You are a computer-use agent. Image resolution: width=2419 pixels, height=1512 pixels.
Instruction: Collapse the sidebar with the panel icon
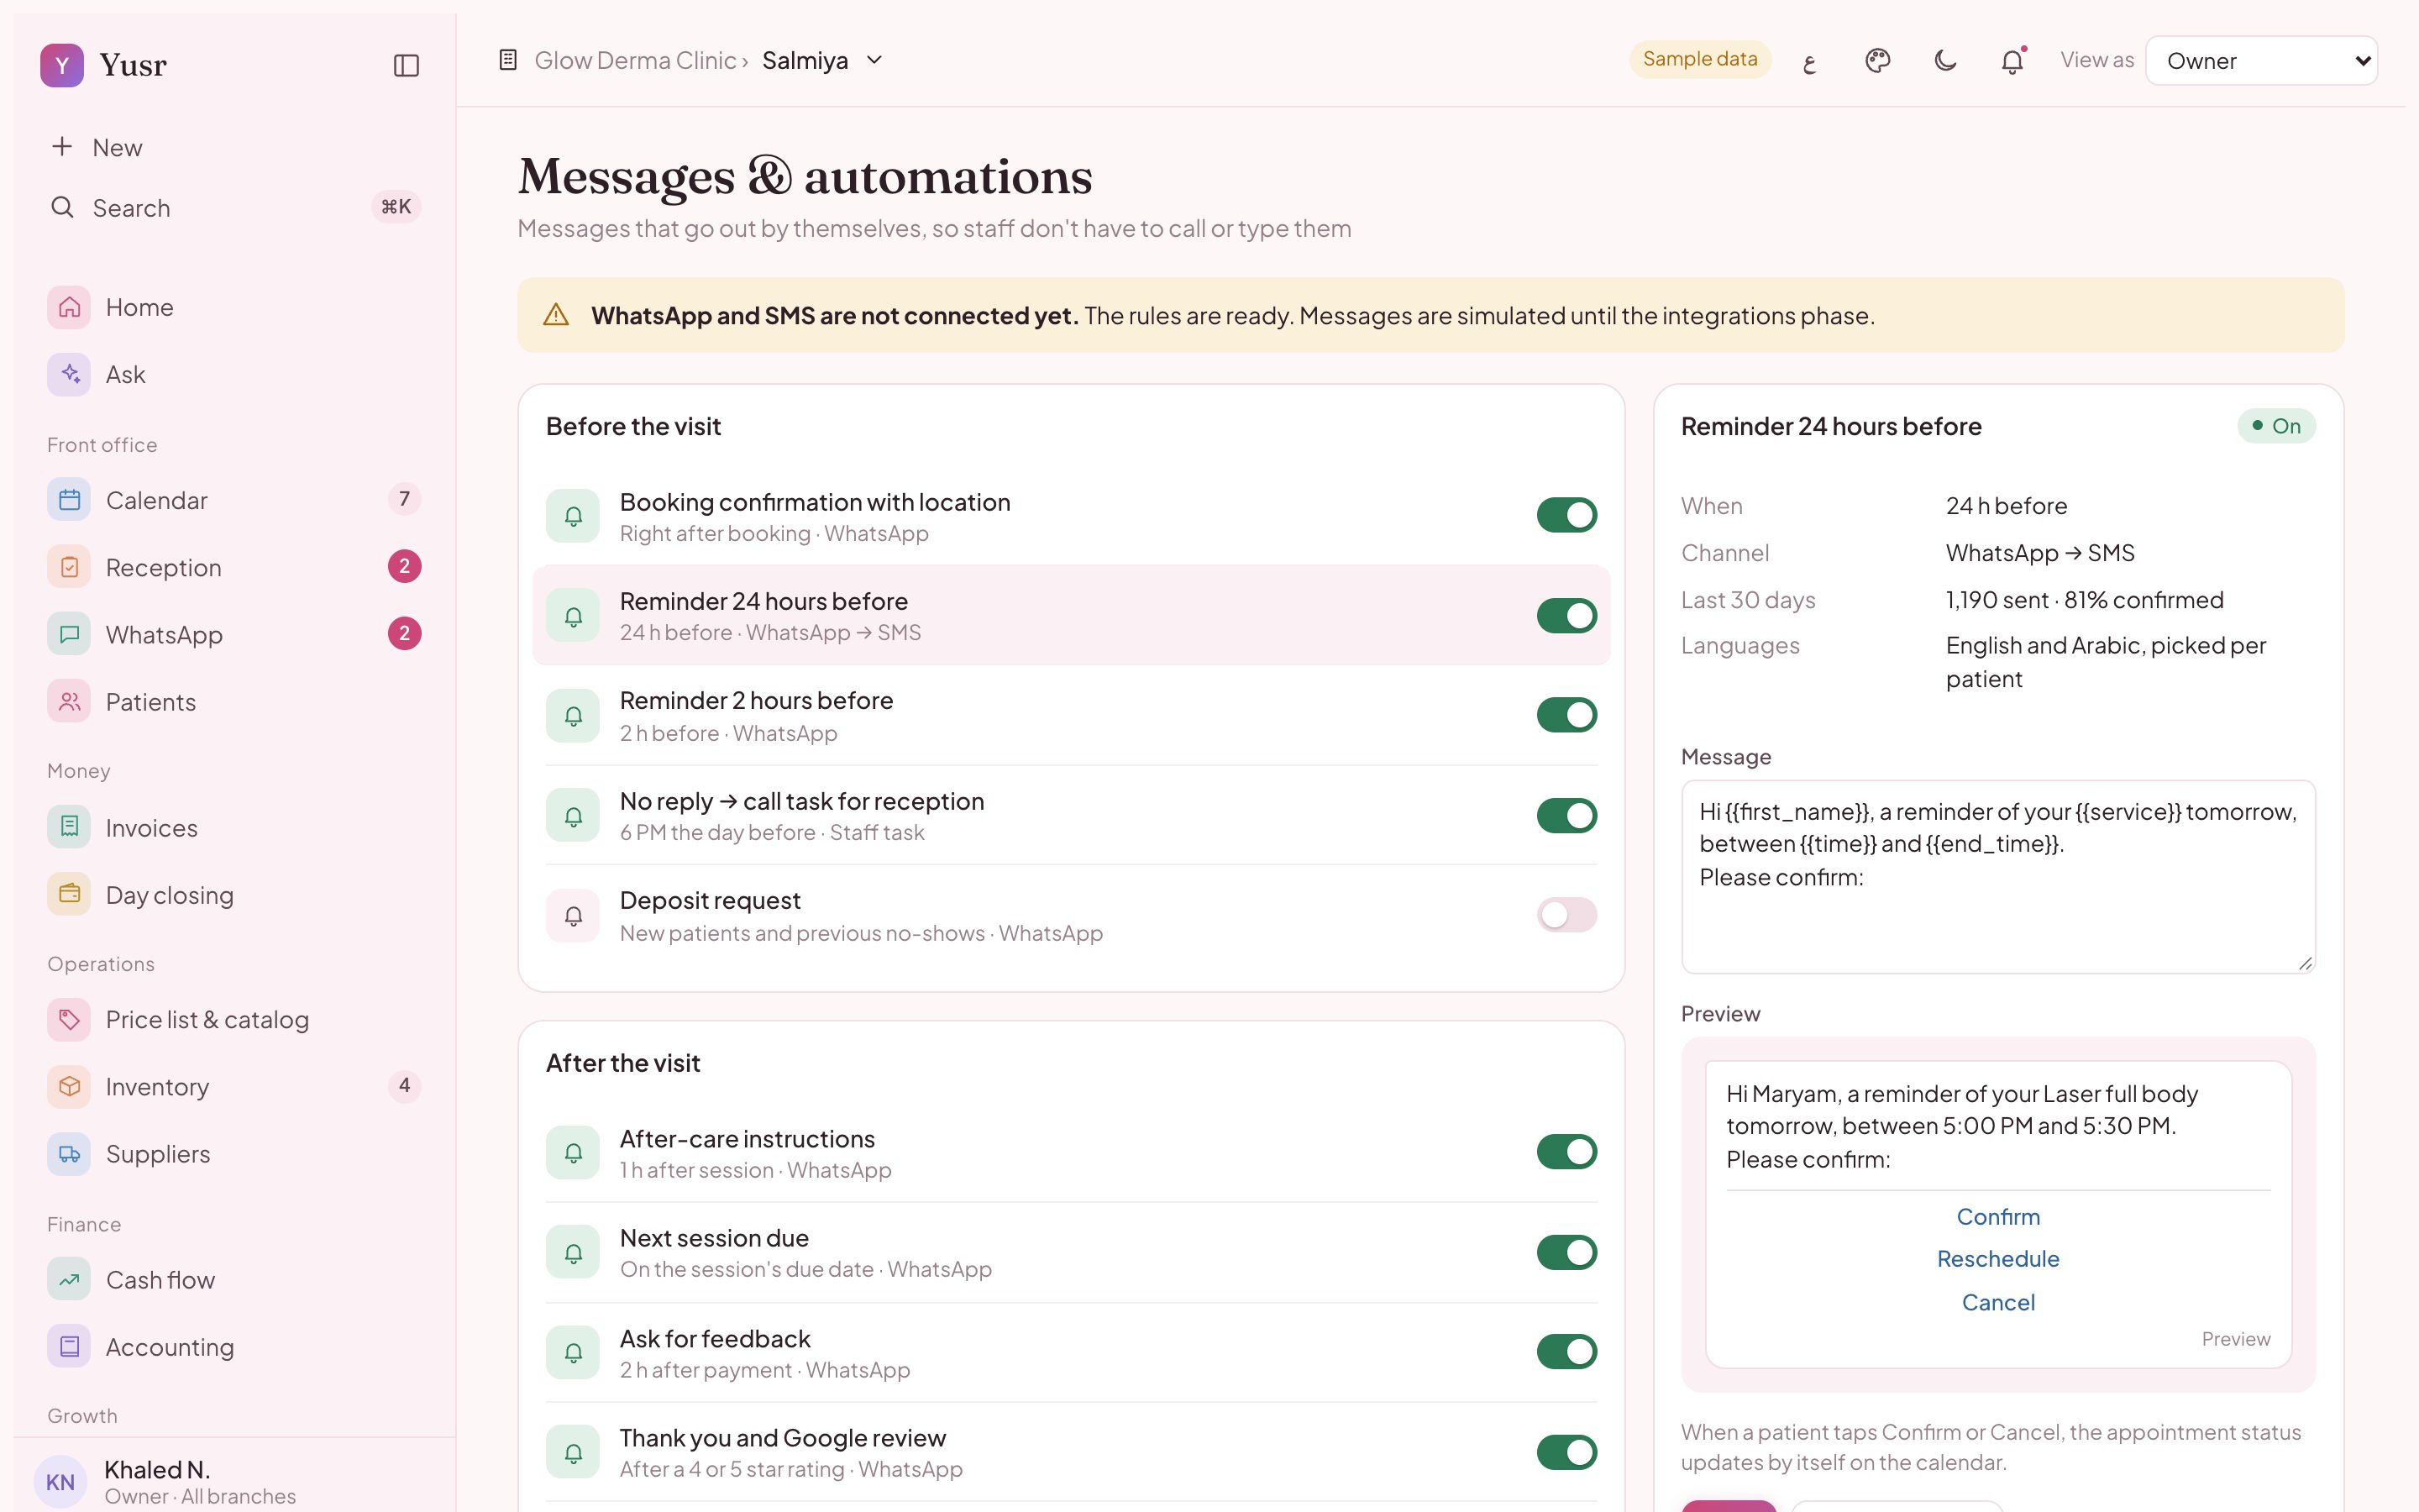406,65
